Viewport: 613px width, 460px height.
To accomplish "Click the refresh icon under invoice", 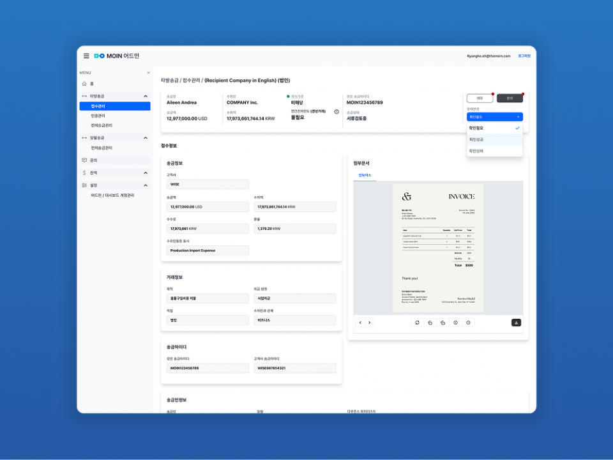I will point(417,323).
